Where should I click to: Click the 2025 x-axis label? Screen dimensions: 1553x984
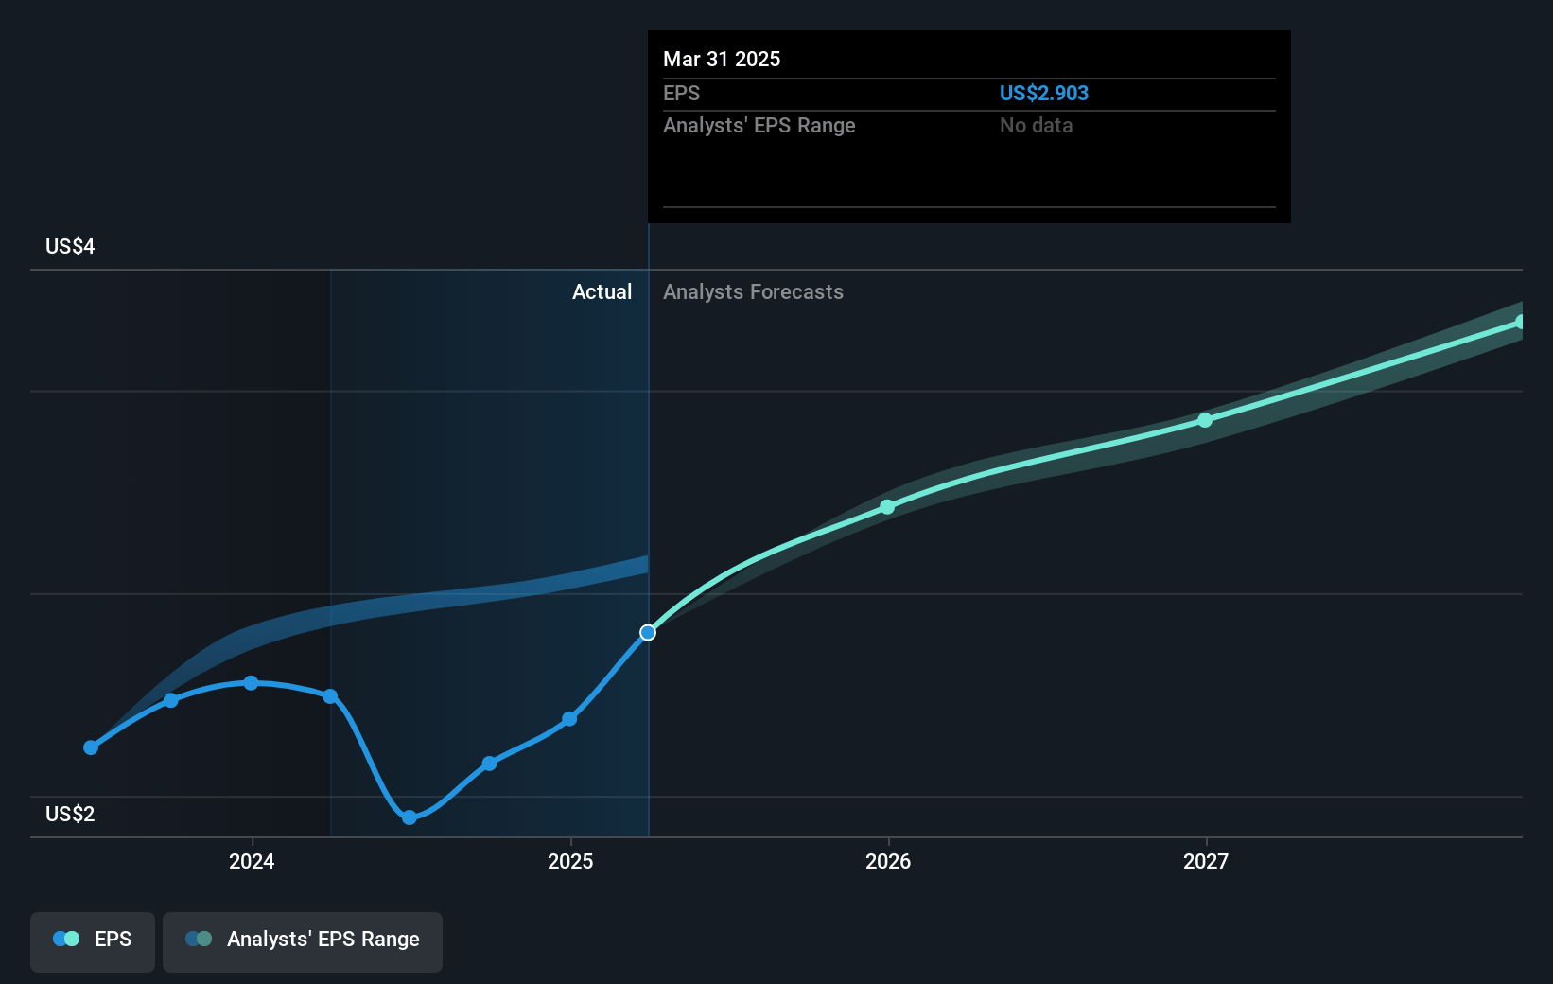click(x=570, y=861)
